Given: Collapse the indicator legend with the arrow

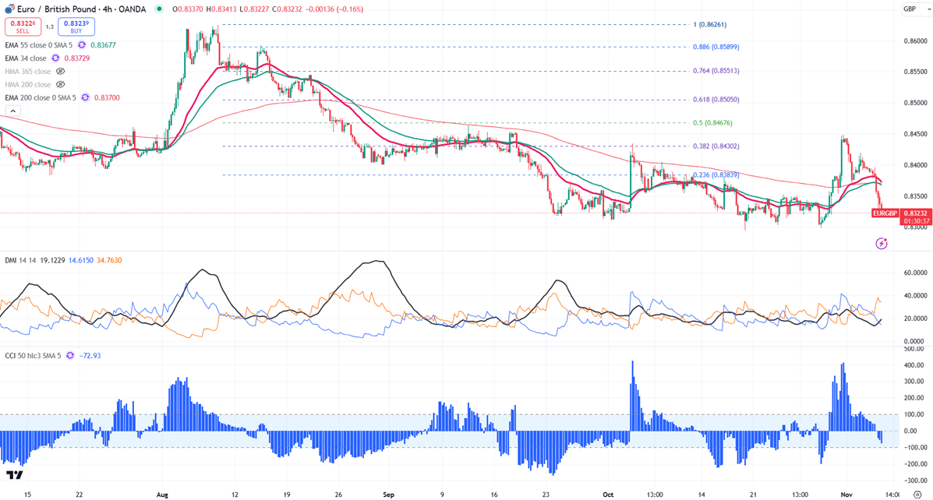Looking at the screenshot, I should [x=13, y=111].
